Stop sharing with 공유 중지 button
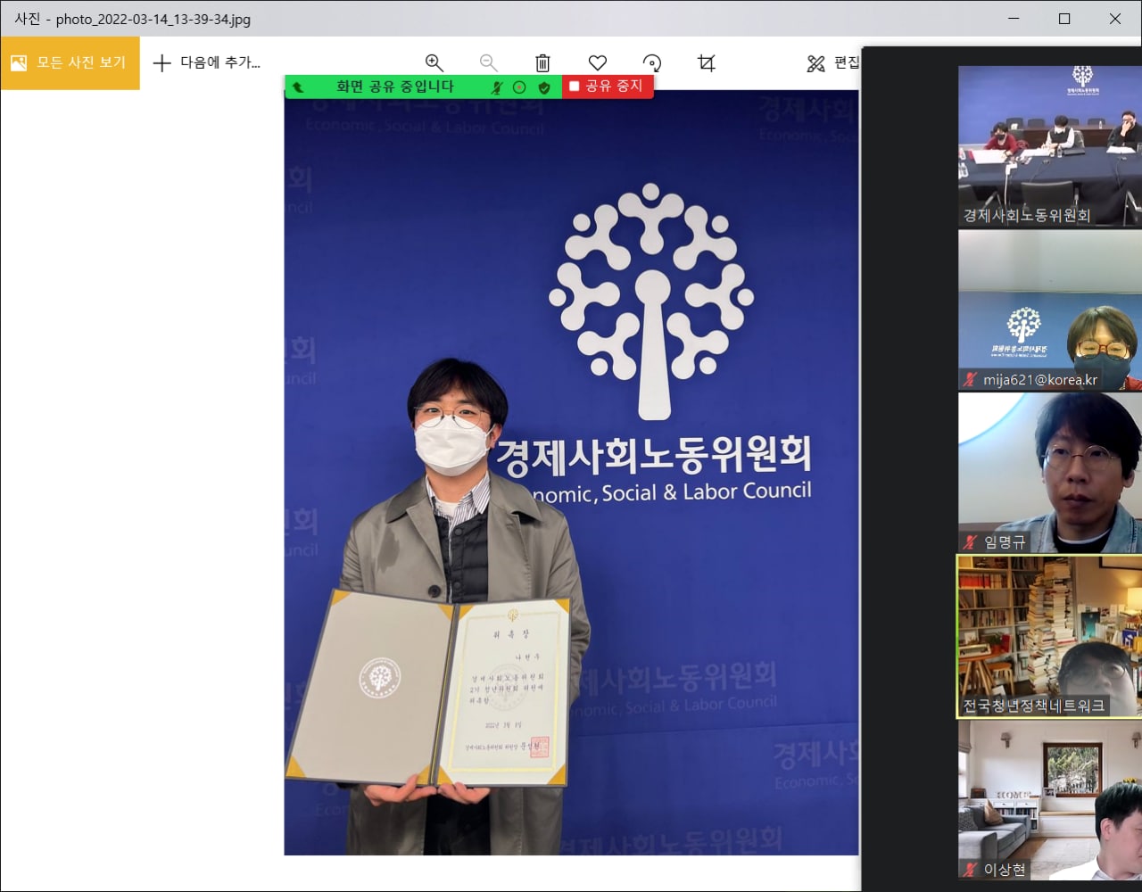Viewport: 1142px width, 892px height. click(x=608, y=86)
